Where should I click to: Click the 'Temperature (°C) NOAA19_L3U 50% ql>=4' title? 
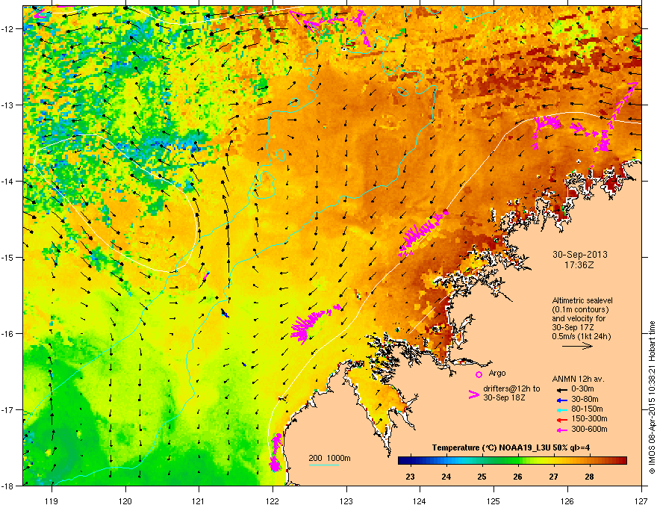point(511,448)
